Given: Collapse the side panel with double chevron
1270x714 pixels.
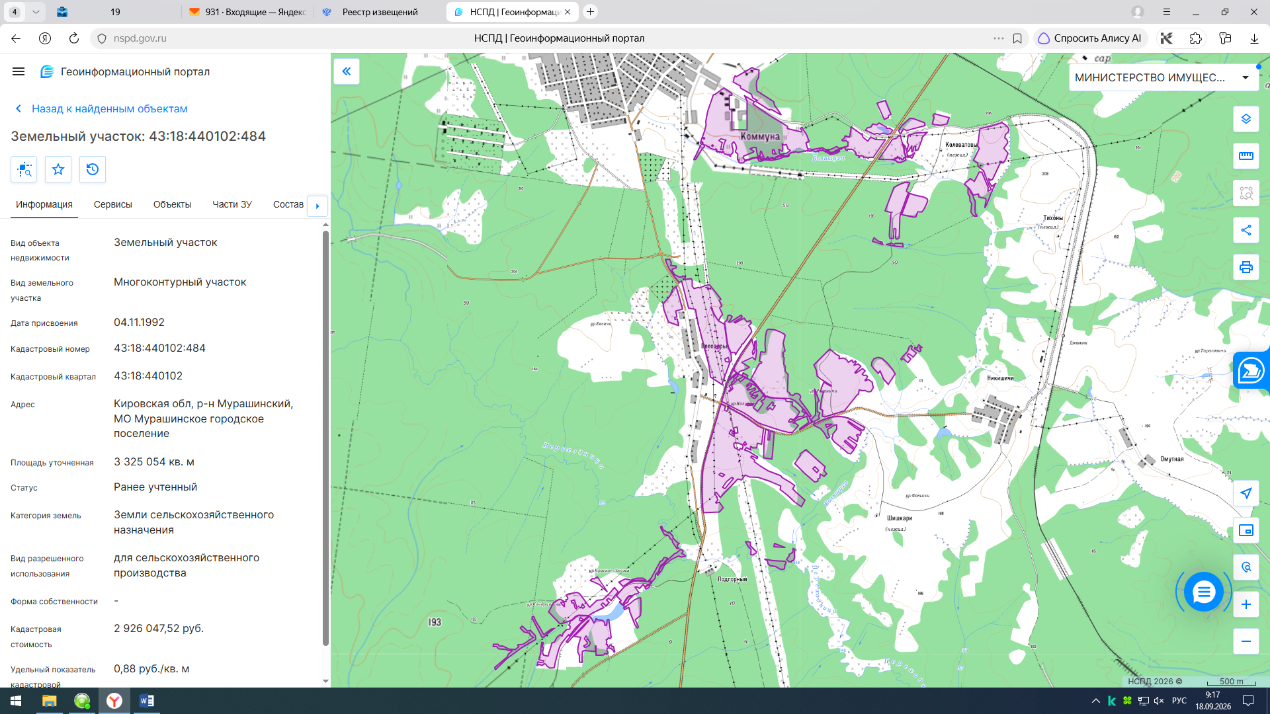Looking at the screenshot, I should click(x=347, y=71).
